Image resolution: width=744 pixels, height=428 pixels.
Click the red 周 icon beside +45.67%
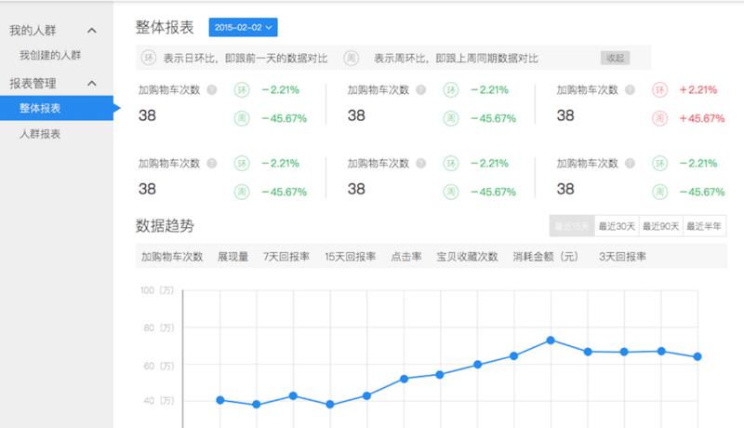click(659, 118)
